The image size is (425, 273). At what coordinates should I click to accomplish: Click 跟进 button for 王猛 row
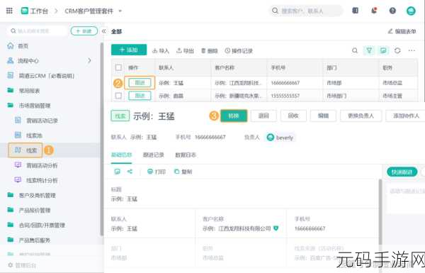pyautogui.click(x=140, y=82)
